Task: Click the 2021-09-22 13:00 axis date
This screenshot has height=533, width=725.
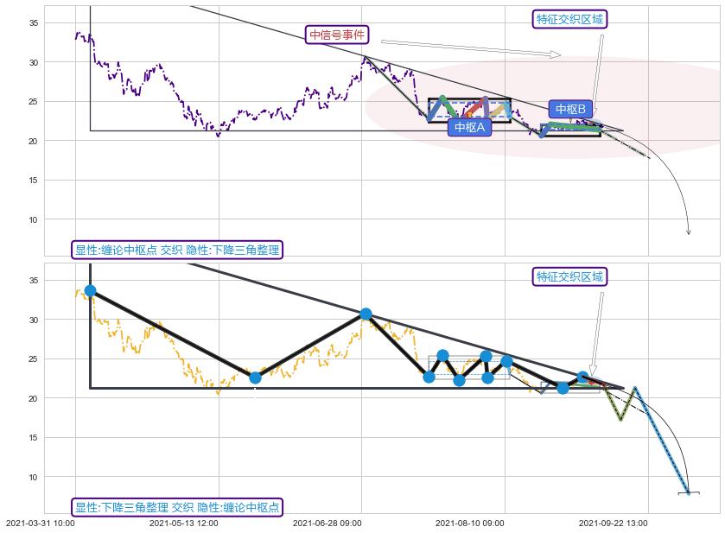Action: click(x=613, y=523)
